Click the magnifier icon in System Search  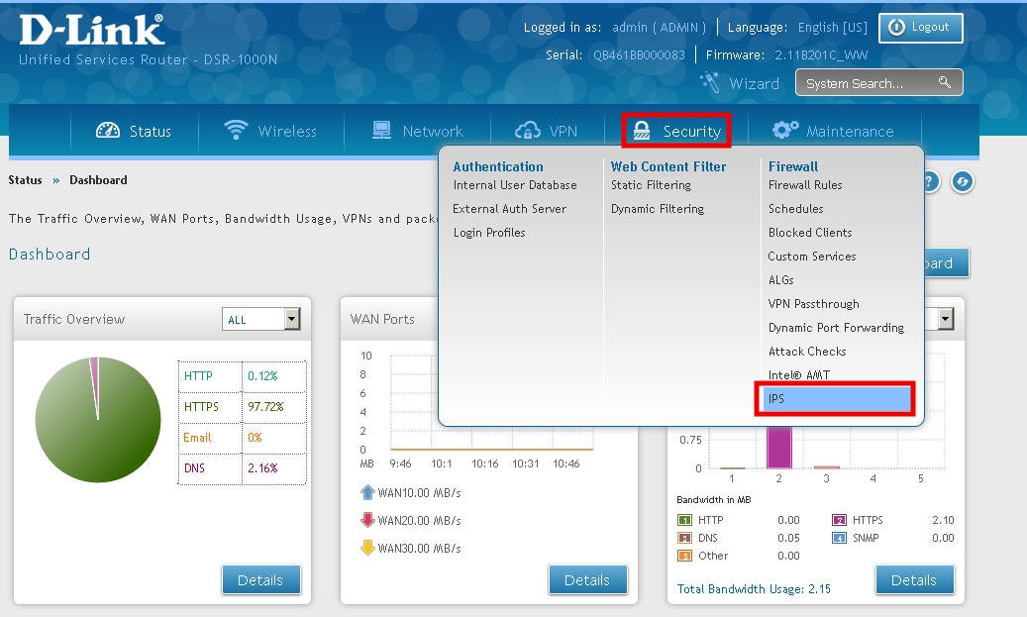945,83
